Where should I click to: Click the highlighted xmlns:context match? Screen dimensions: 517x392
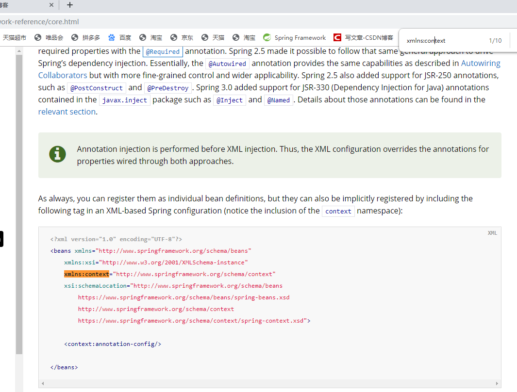coord(86,274)
